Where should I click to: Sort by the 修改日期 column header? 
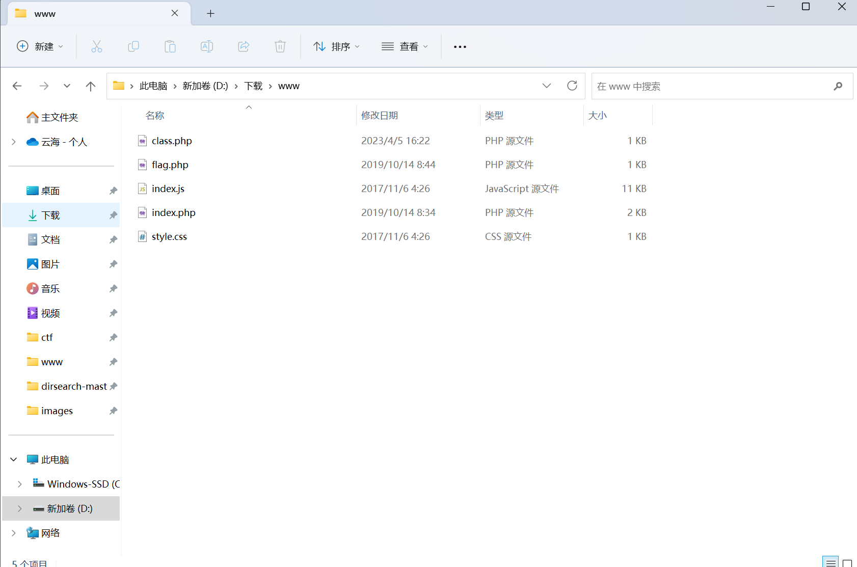[380, 116]
